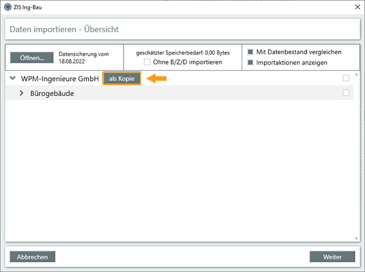Select the WPM-Ingenieure GmbH entry

pyautogui.click(x=60, y=78)
